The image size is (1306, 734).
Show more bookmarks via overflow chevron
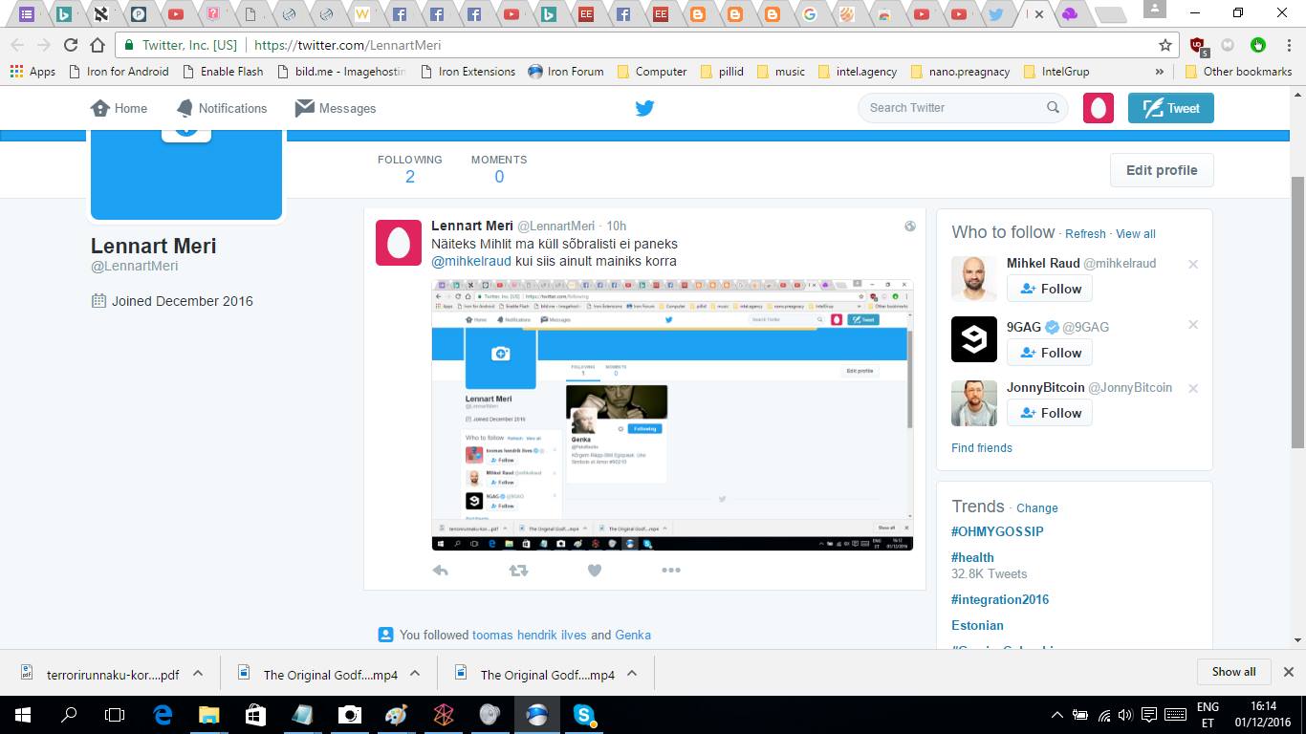coord(1159,72)
